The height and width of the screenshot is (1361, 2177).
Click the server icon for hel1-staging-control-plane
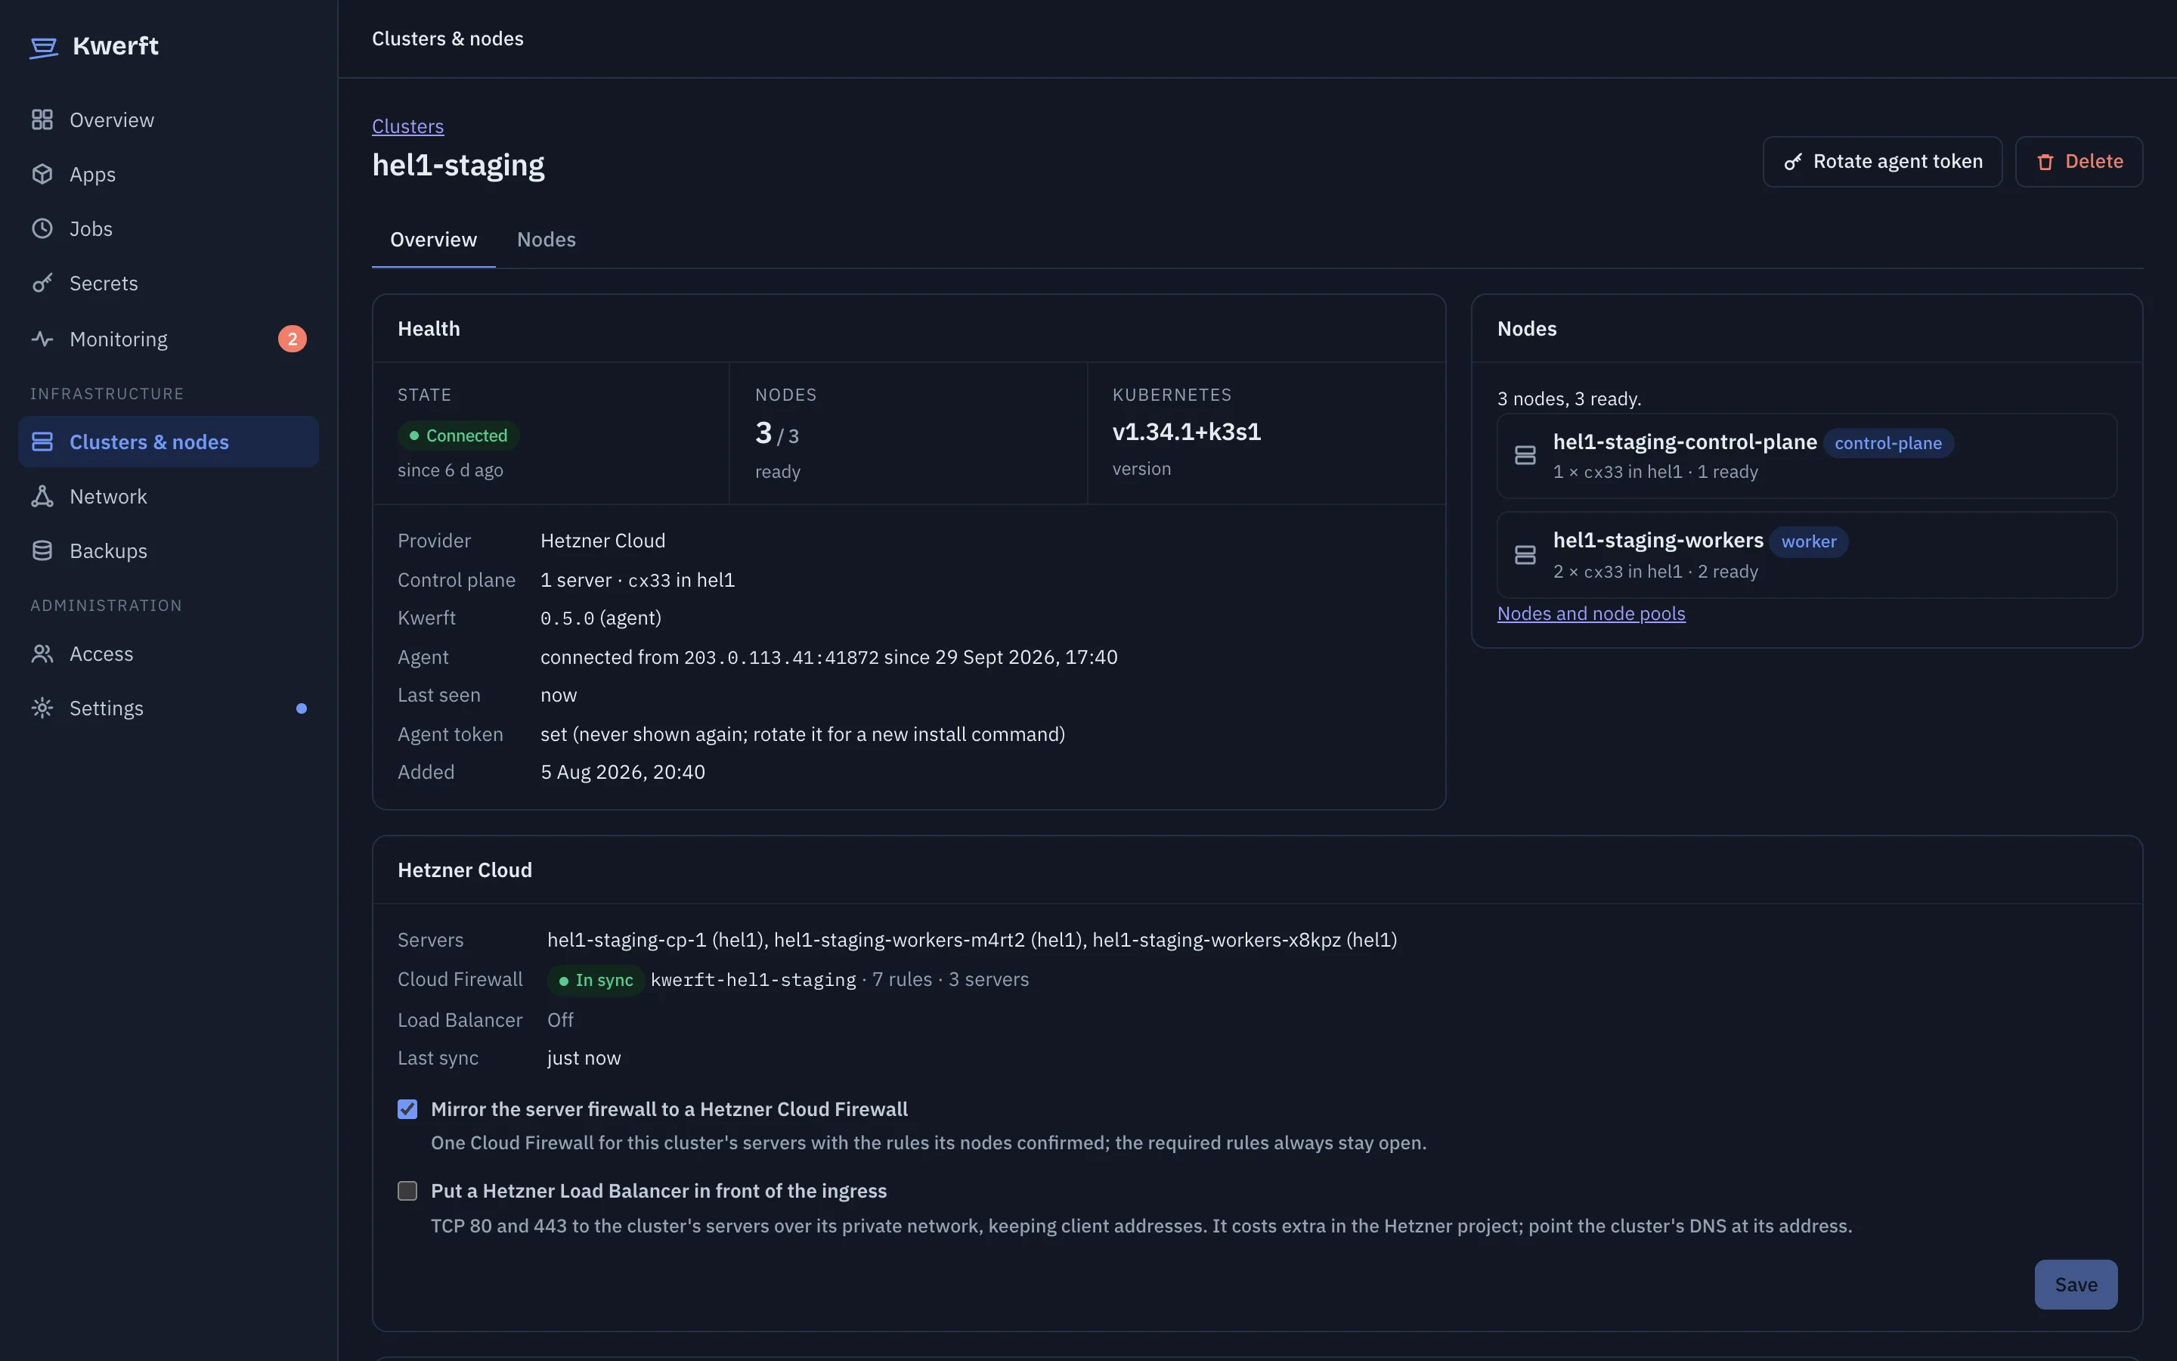pyautogui.click(x=1525, y=455)
